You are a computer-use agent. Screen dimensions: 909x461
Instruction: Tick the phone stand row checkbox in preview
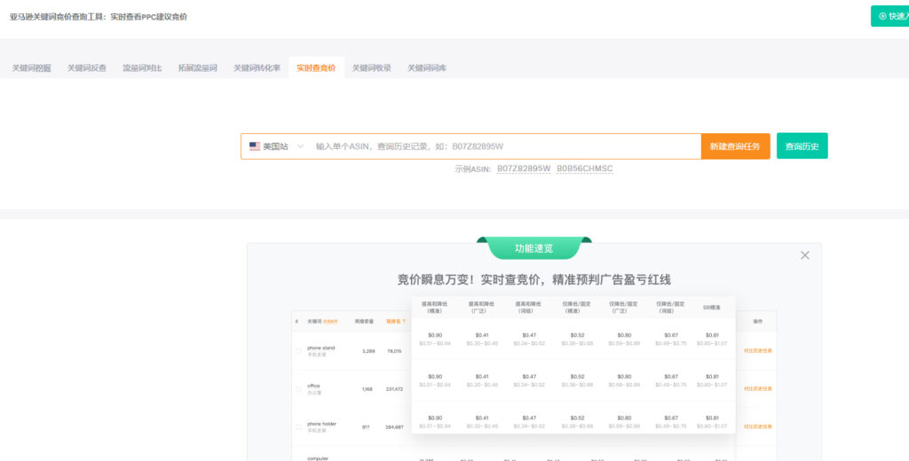[298, 351]
